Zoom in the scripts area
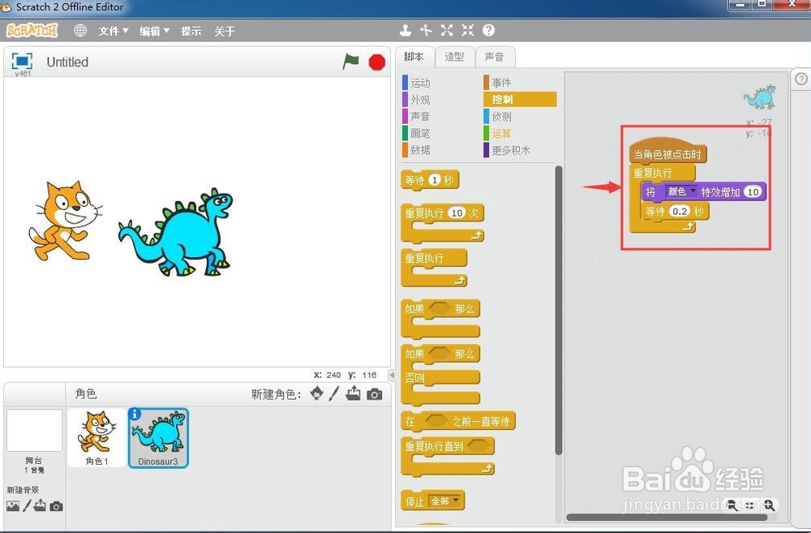The width and height of the screenshot is (811, 533). (x=769, y=505)
